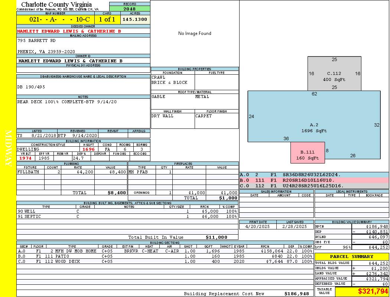Click APPRAISED VALUE $321,794
Screen dimensions: 390x297
pos(377,279)
